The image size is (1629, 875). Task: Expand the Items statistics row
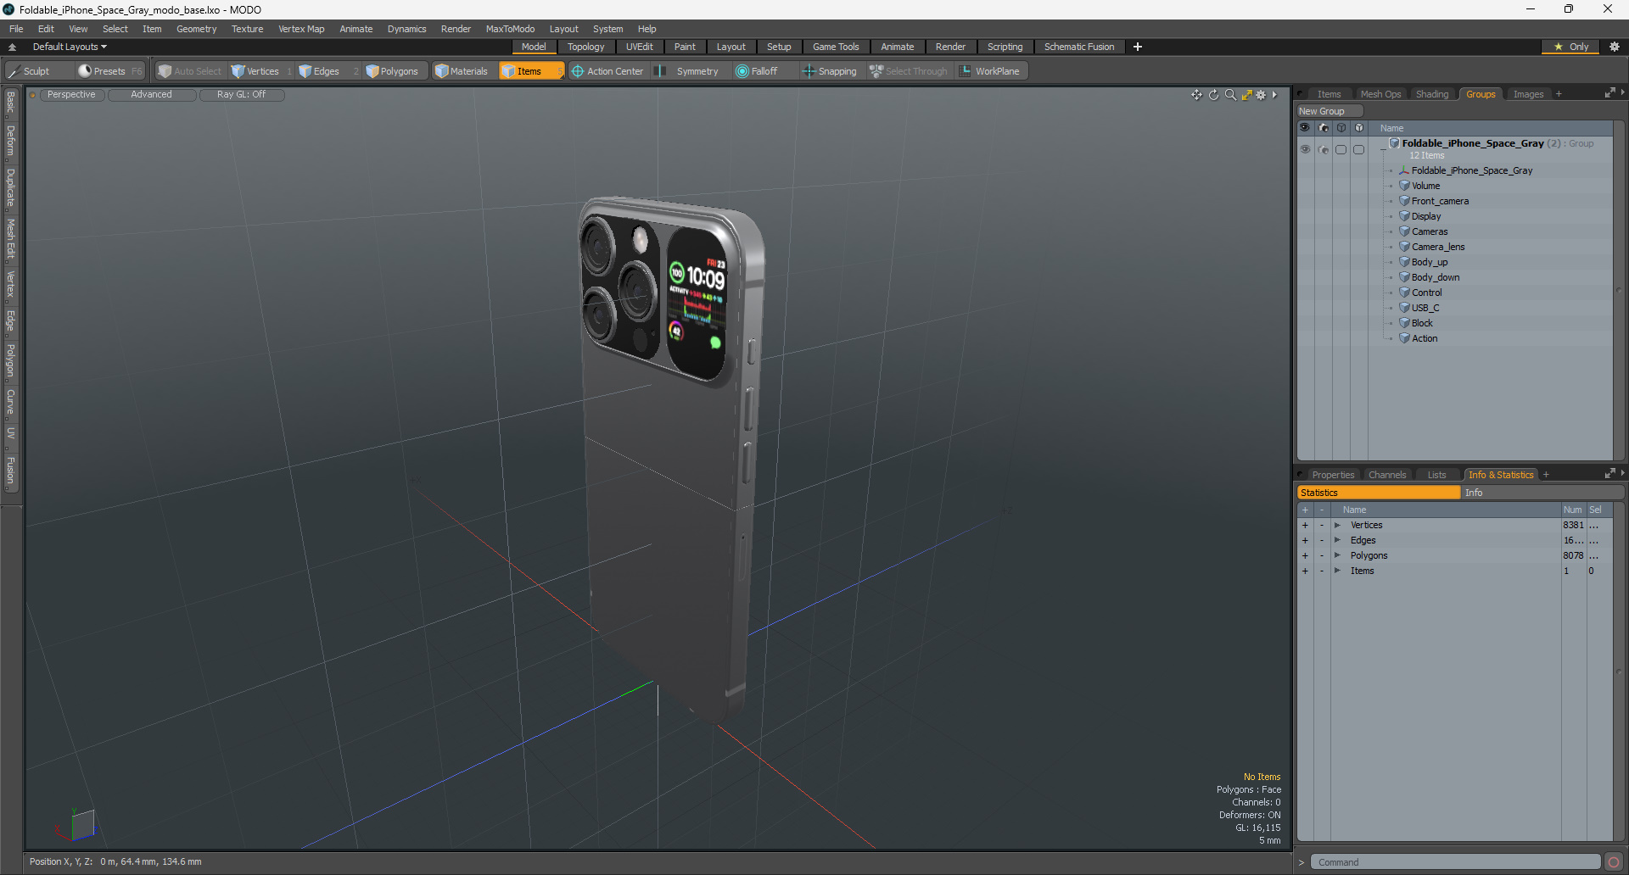coord(1337,571)
